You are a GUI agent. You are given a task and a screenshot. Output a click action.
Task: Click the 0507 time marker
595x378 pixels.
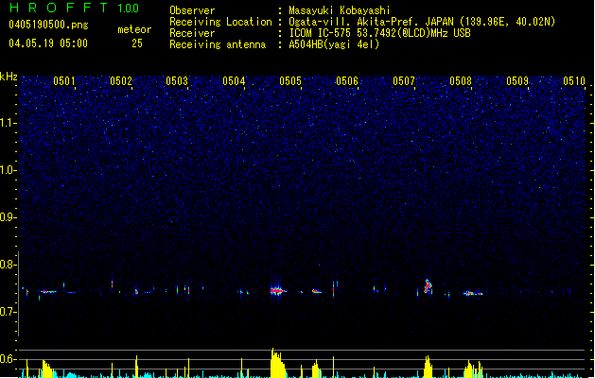point(404,81)
